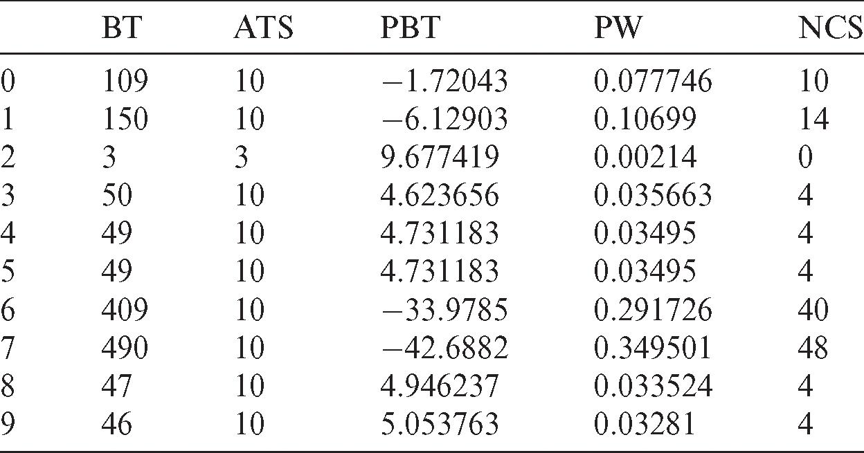Click the BT value 150
The image size is (864, 453).
coord(125,120)
